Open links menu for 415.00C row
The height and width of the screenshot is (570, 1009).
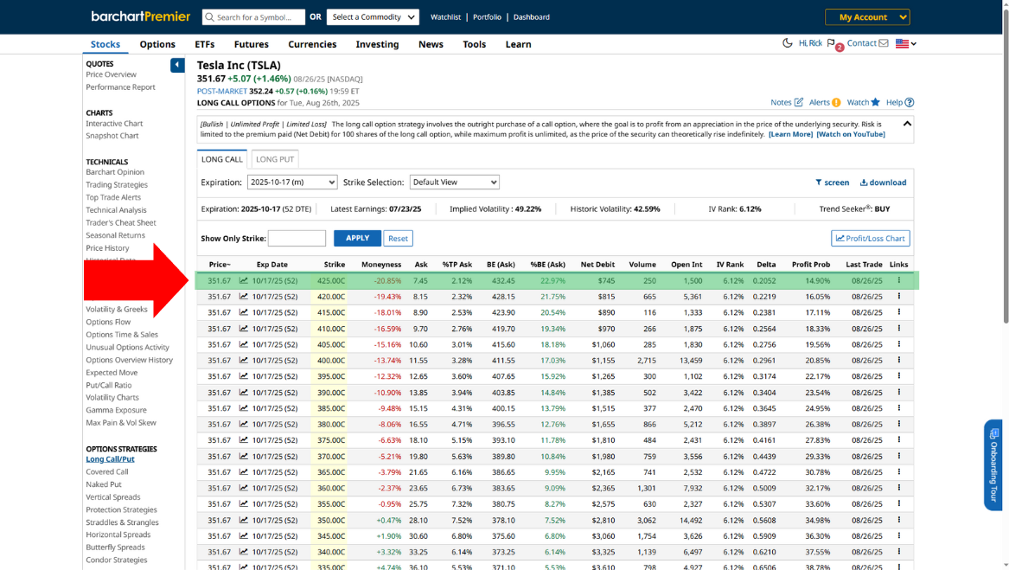point(899,311)
